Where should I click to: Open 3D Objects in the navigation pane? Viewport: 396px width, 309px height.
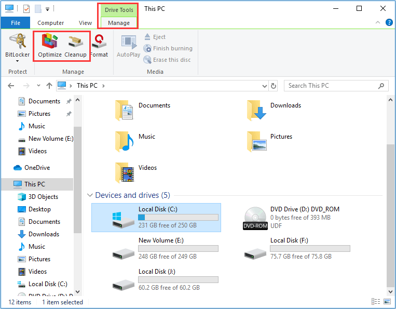(x=37, y=197)
